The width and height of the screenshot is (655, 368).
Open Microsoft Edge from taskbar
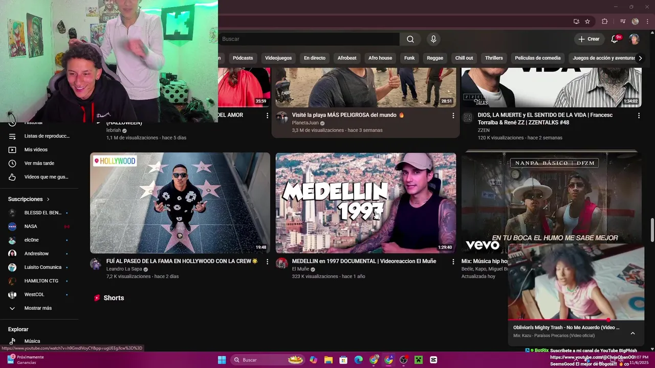[x=358, y=360]
